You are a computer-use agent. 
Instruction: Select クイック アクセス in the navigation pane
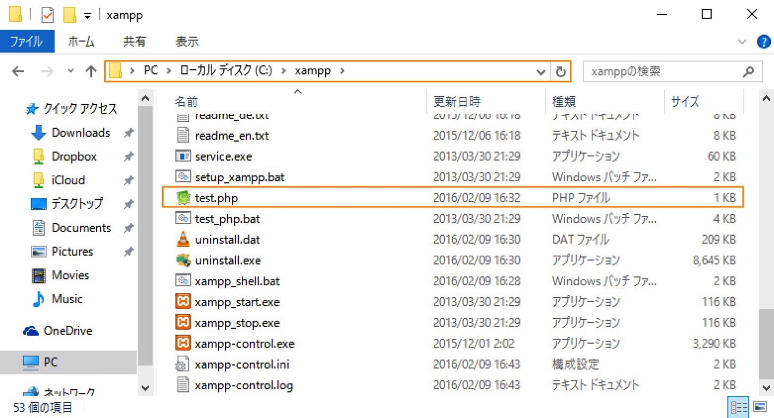[x=80, y=109]
